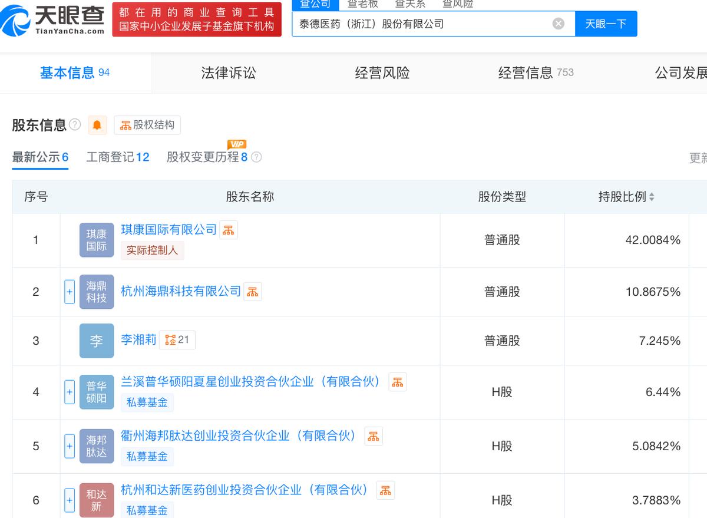Open the 公司发展 section tab
The image size is (707, 518).
pyautogui.click(x=681, y=72)
